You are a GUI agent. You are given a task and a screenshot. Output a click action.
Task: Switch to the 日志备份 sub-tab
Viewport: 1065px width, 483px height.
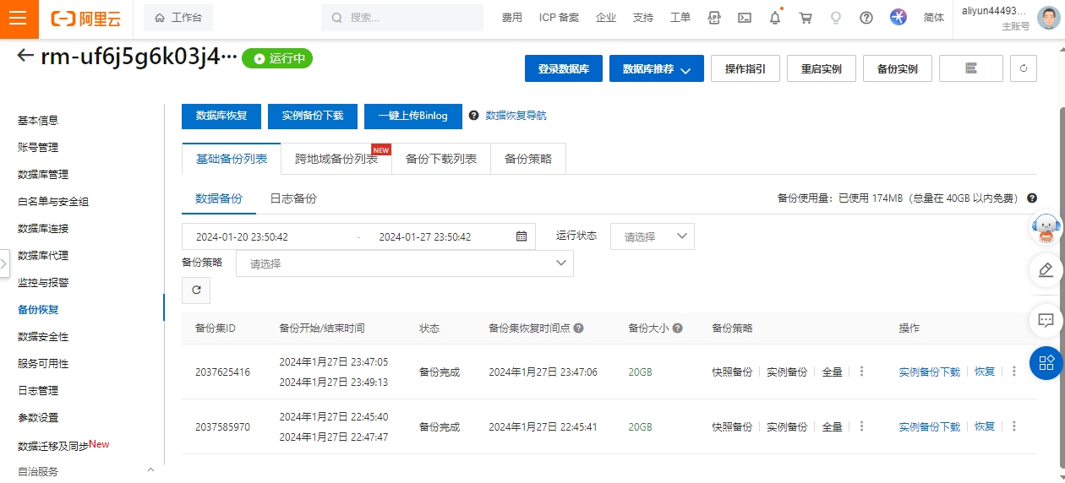[292, 198]
